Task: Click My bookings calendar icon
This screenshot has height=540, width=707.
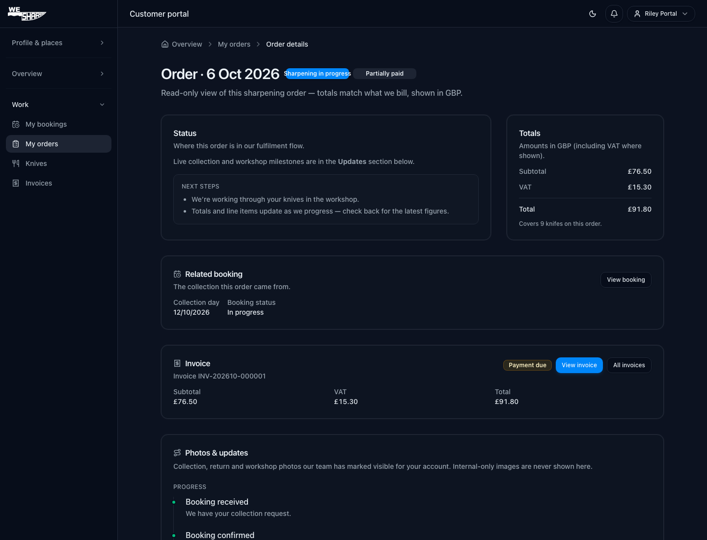Action: click(x=16, y=124)
